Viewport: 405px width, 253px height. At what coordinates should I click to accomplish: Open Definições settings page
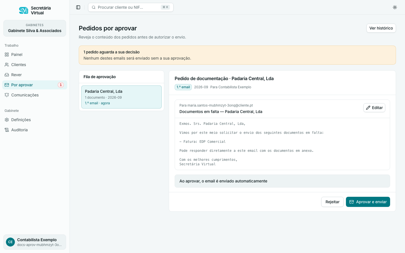tap(35, 120)
